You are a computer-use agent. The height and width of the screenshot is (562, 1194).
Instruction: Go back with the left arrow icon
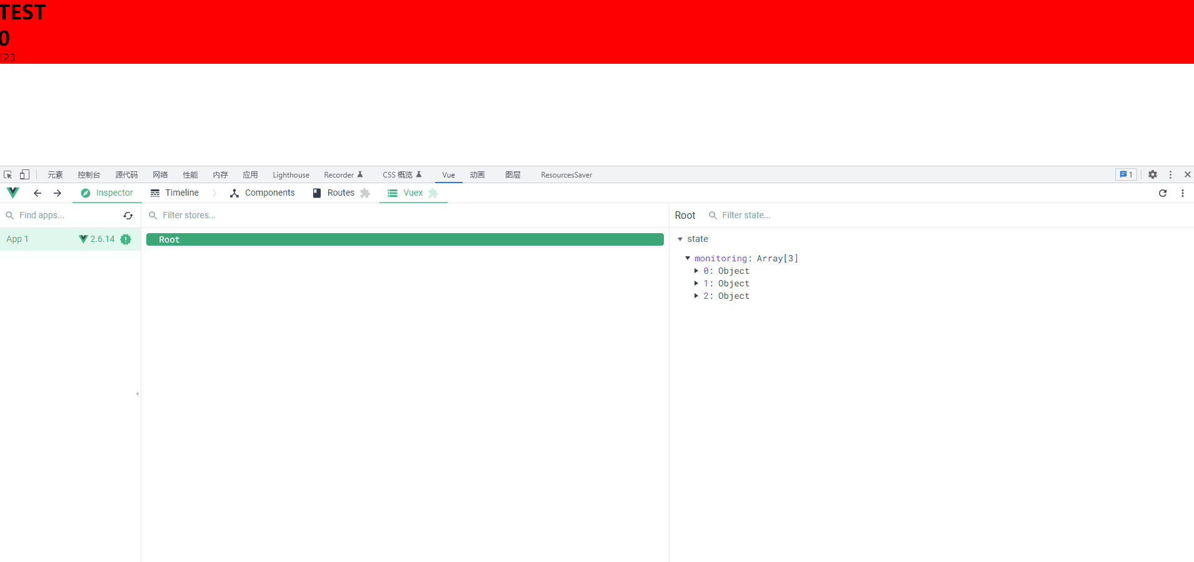(x=38, y=193)
